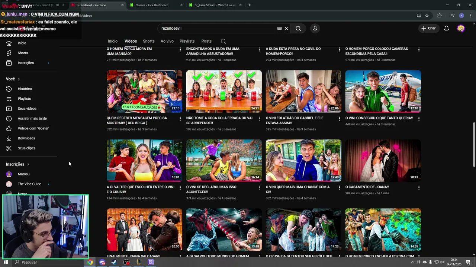The height and width of the screenshot is (267, 476).
Task: Open Chrome from Windows taskbar
Action: [x=90, y=262]
